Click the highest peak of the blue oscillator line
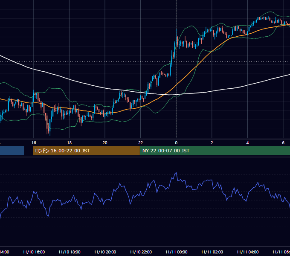Image resolution: width=290 pixels, height=256 pixels. click(x=176, y=172)
